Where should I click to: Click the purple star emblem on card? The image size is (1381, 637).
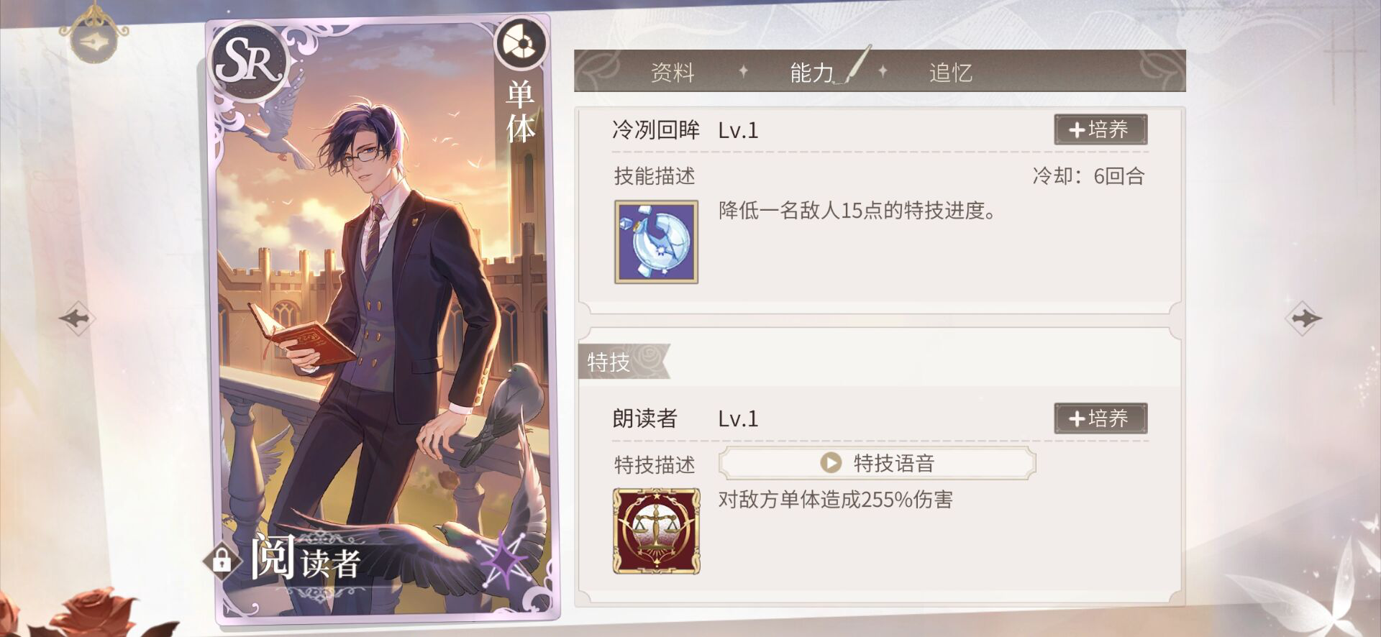(x=504, y=559)
